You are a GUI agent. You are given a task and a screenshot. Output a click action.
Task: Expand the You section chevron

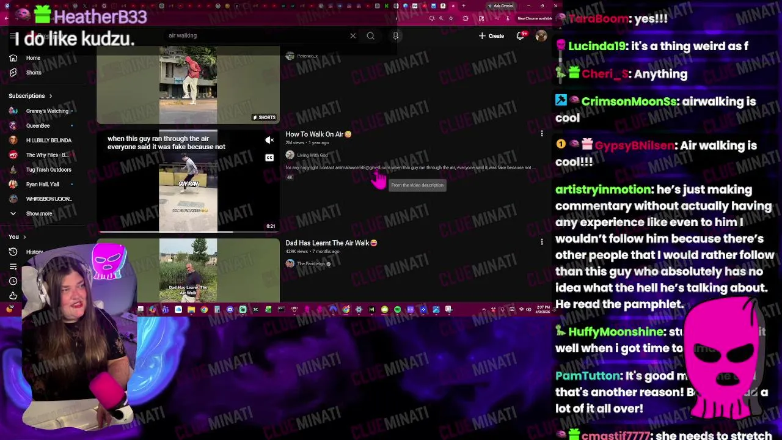coord(24,237)
